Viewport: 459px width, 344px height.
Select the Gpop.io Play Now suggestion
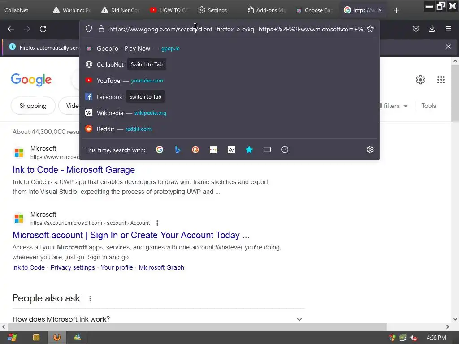(229, 48)
